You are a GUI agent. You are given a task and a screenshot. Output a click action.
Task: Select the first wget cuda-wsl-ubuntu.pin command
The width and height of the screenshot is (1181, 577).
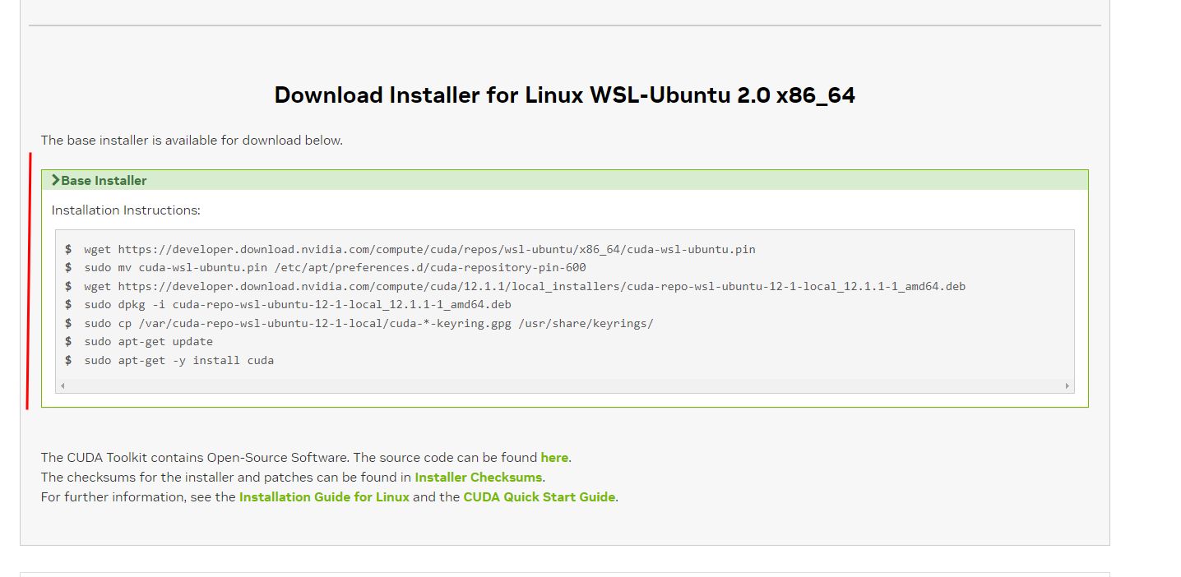point(418,249)
